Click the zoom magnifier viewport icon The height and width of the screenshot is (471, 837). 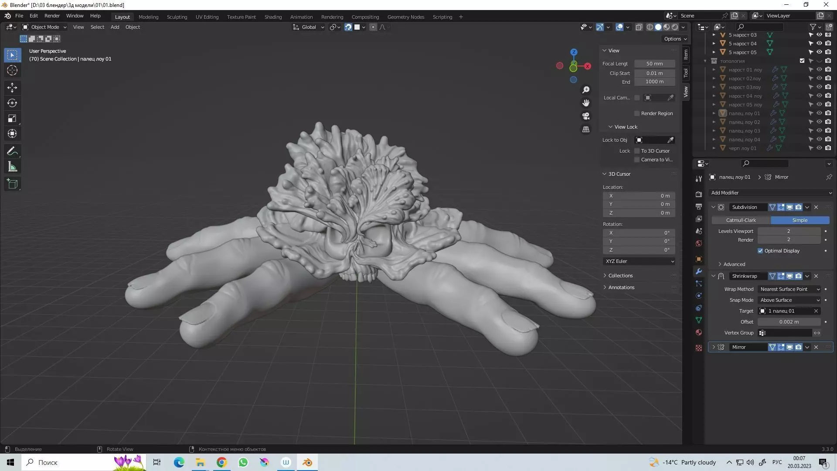pos(586,90)
